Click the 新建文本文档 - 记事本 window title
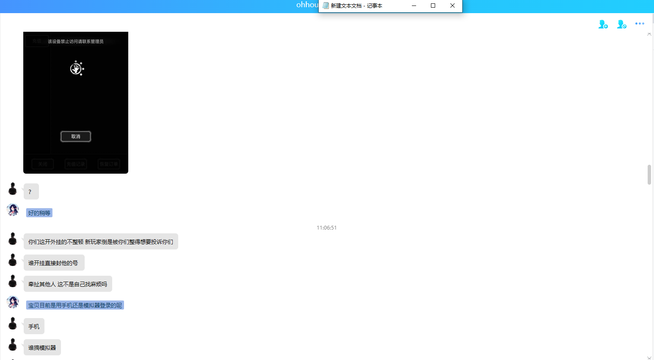The width and height of the screenshot is (654, 360). coord(356,6)
